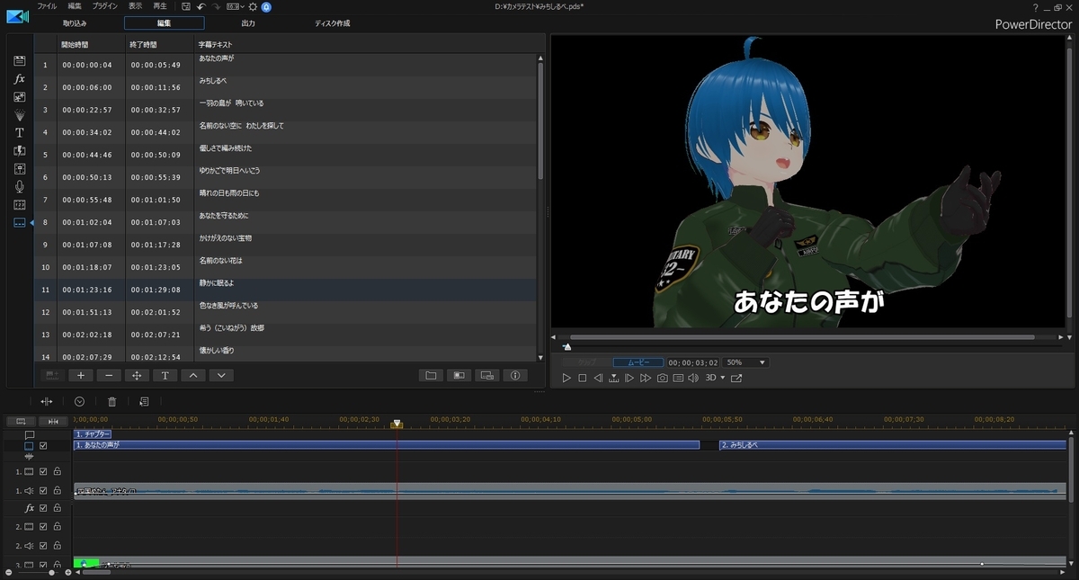
Task: Click the timeline zoom slider handle
Action: point(52,572)
